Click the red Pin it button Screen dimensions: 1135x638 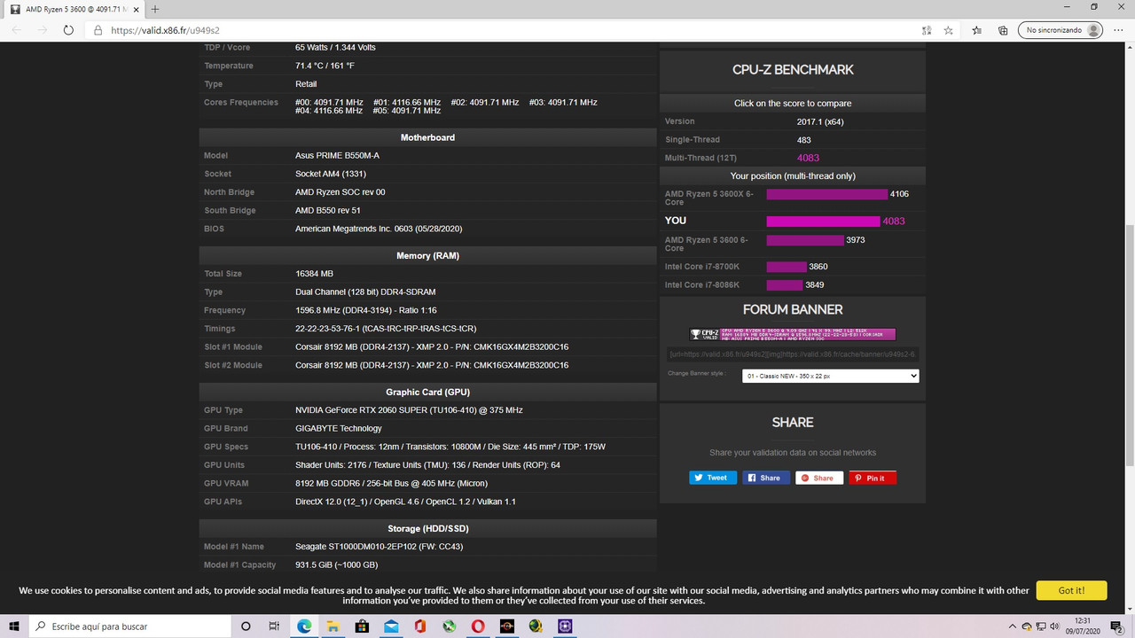pyautogui.click(x=873, y=478)
